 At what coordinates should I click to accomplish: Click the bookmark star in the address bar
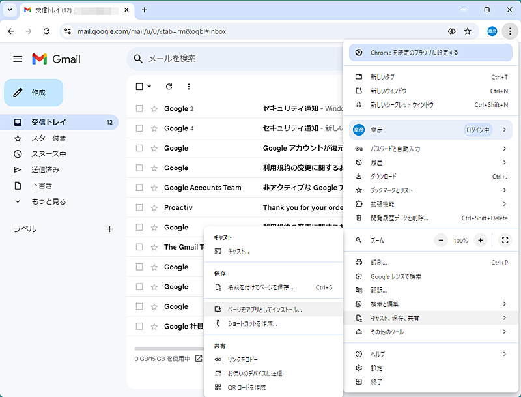468,31
